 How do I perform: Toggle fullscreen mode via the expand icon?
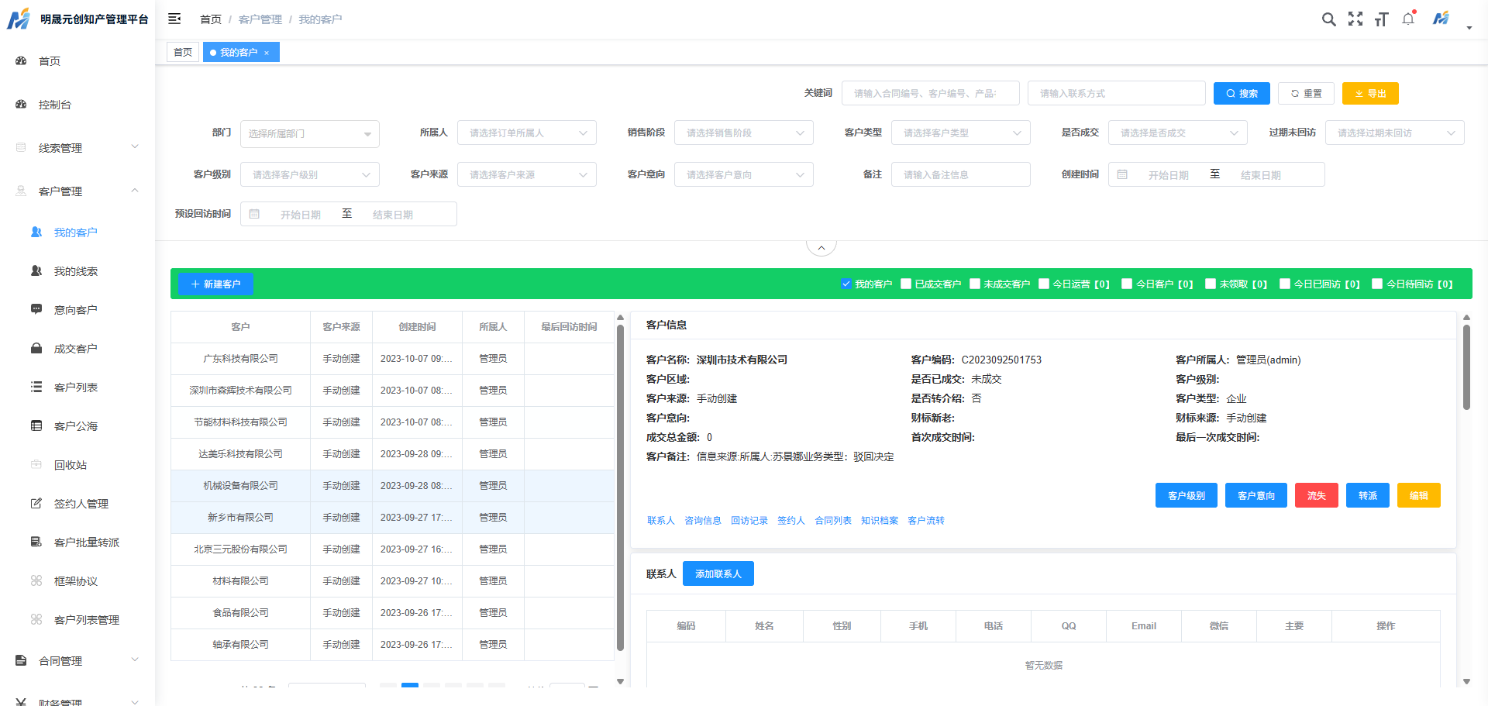[x=1355, y=19]
